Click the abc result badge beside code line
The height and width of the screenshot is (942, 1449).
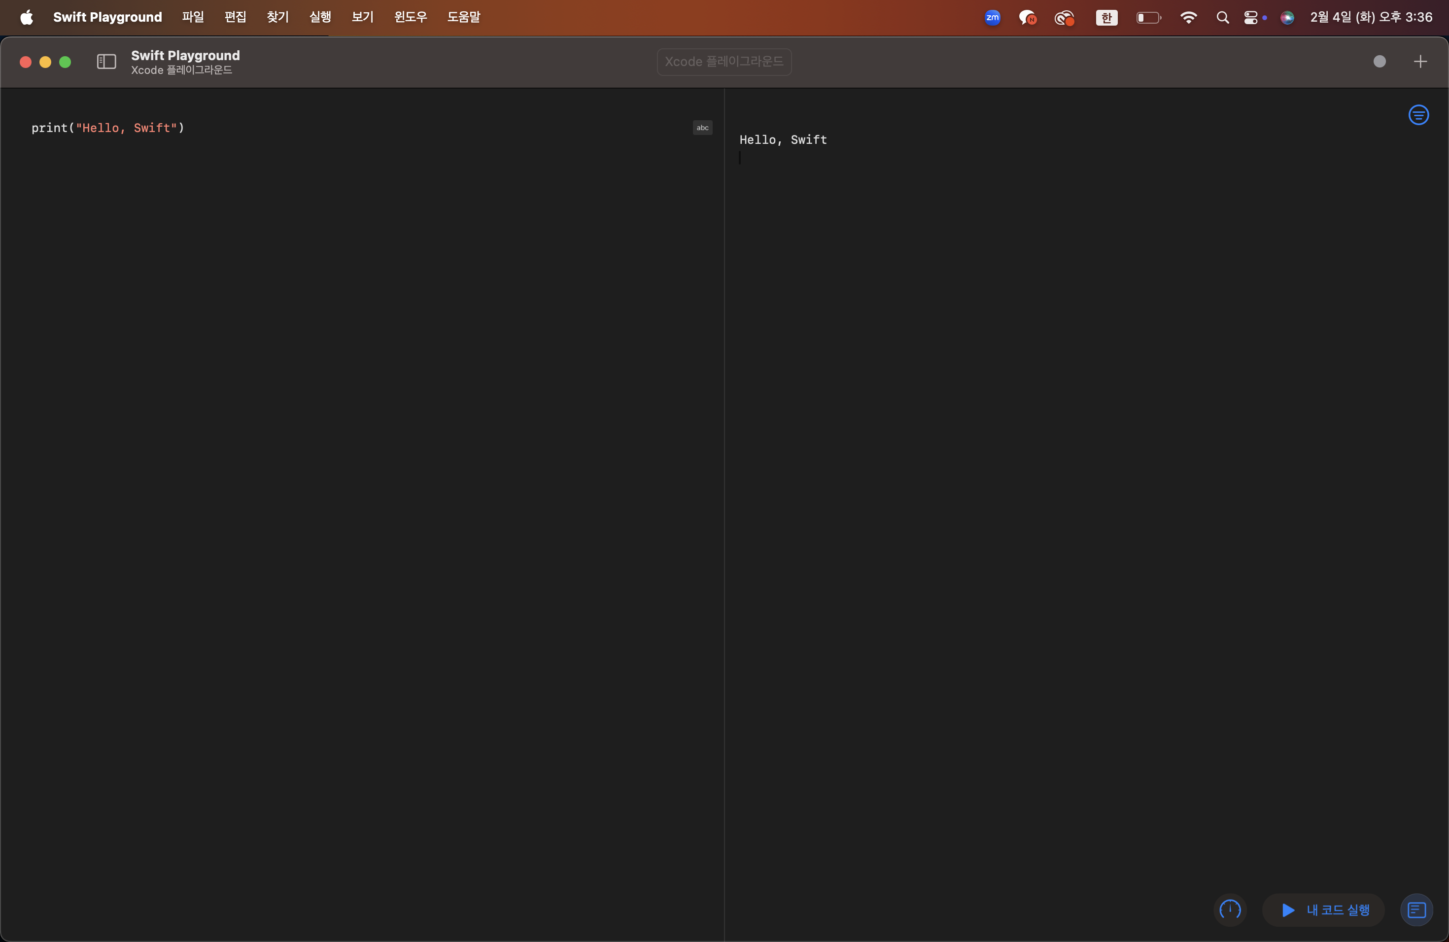(703, 128)
